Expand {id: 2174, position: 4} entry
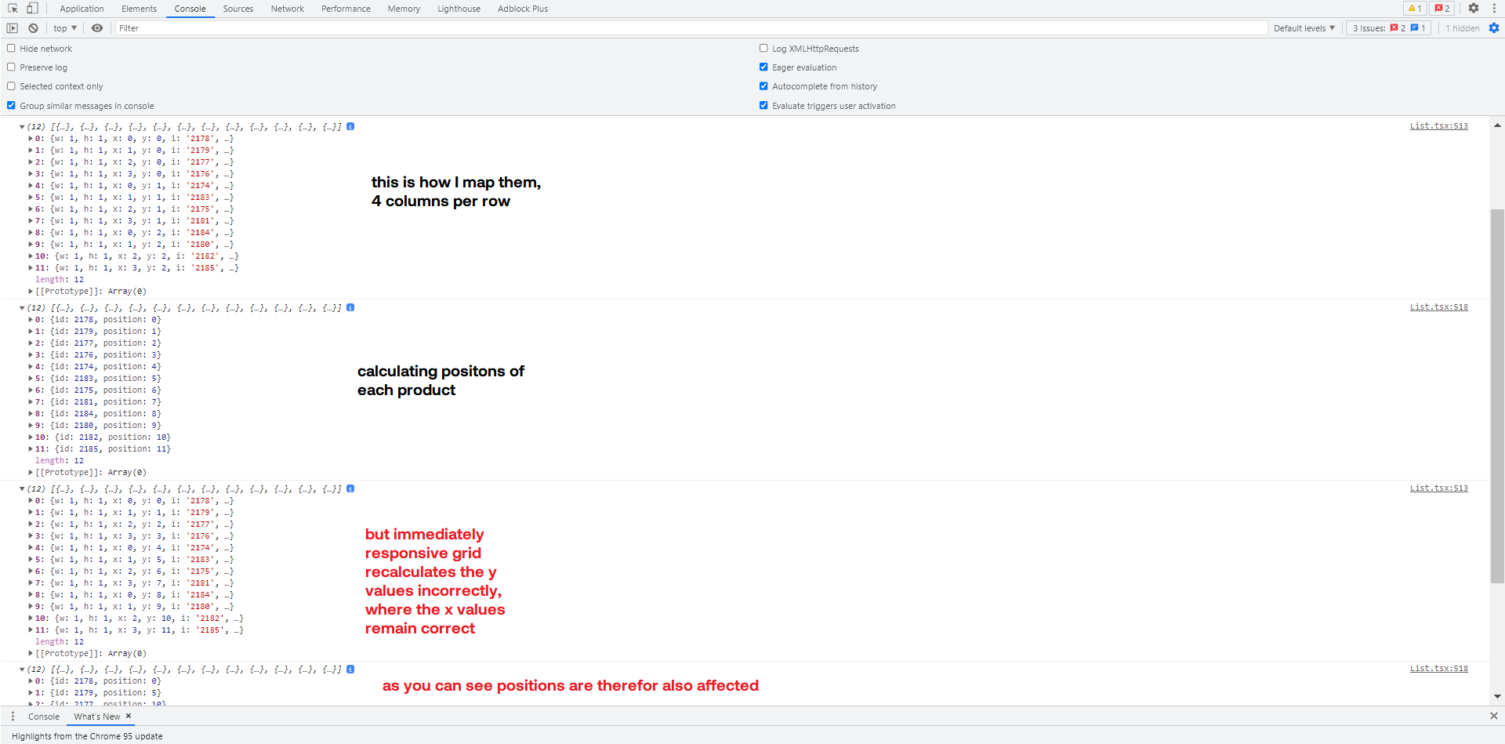This screenshot has width=1505, height=744. (31, 366)
